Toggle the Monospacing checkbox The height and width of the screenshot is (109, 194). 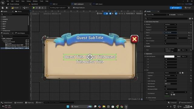click(x=165, y=87)
